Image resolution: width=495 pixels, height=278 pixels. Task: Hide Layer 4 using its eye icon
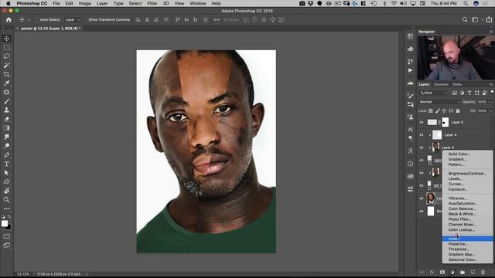click(422, 135)
